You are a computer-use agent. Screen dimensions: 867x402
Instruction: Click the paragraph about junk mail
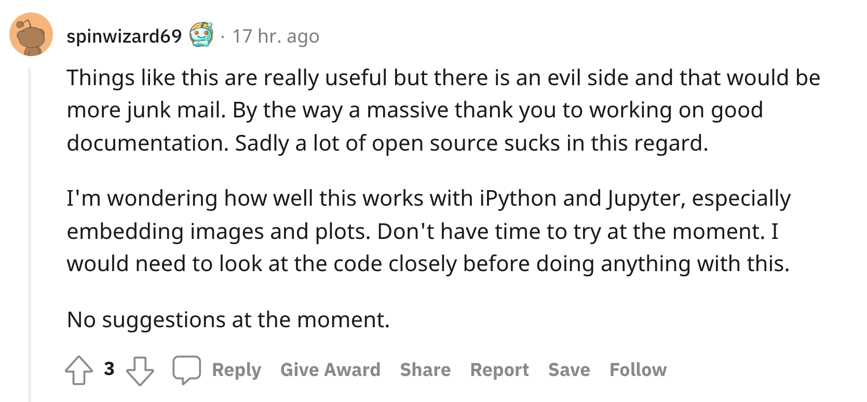[444, 110]
